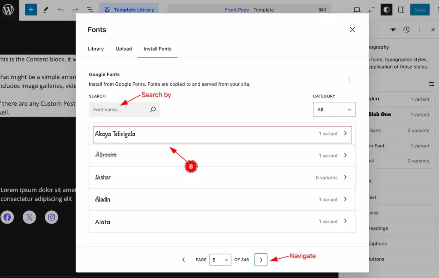Expand Akronim with its chevron

[346, 155]
